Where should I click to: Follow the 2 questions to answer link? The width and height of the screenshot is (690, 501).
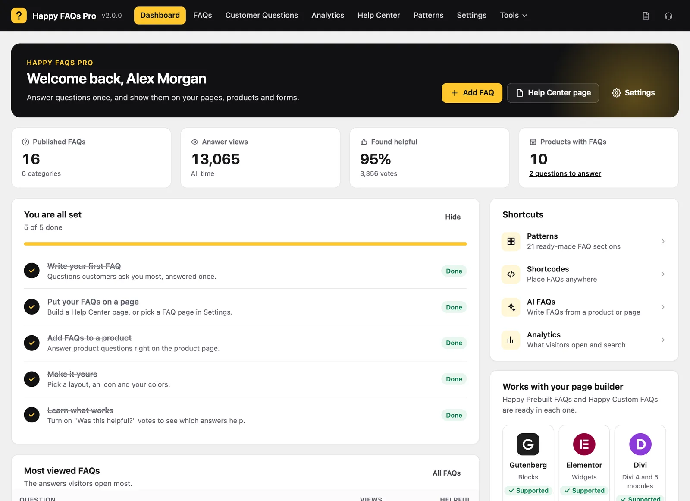(x=565, y=173)
